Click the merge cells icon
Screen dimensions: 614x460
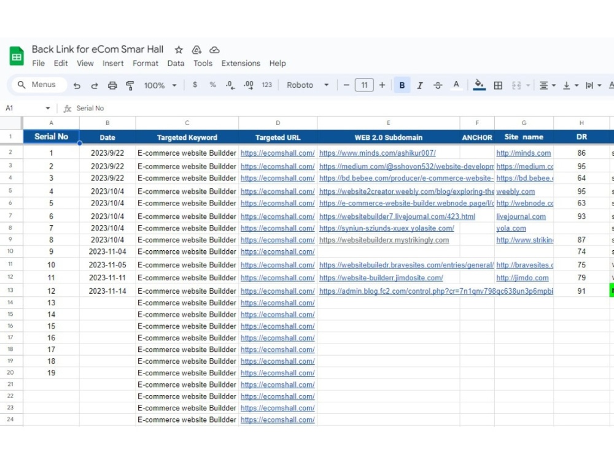click(516, 85)
